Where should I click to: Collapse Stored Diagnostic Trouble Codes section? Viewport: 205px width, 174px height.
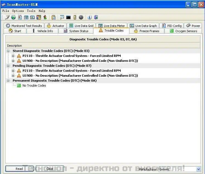click(8, 51)
